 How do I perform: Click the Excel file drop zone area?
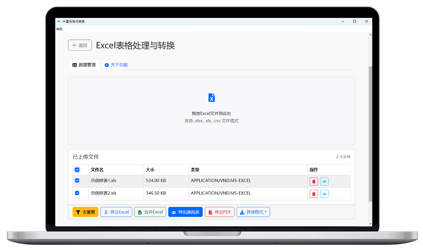[x=211, y=131]
